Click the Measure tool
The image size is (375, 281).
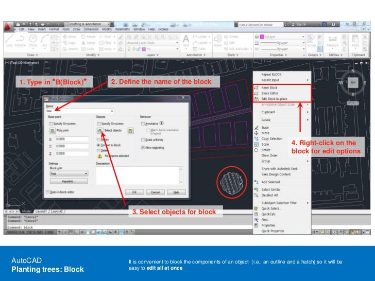(332, 41)
